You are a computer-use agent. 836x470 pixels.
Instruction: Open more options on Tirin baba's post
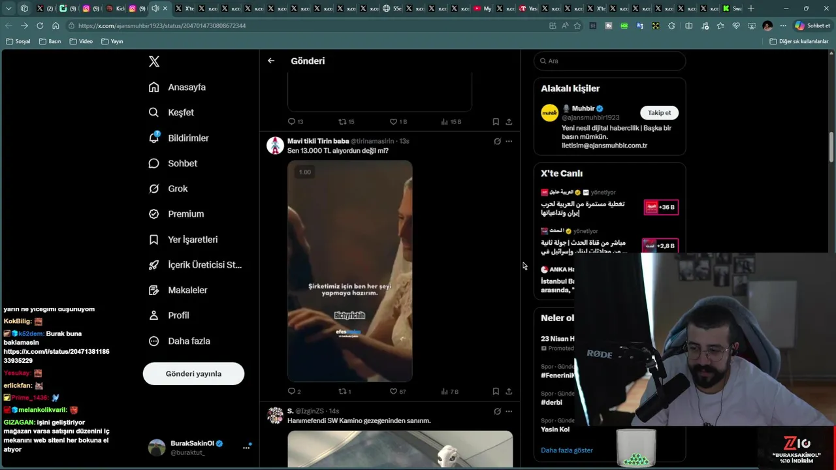509,141
